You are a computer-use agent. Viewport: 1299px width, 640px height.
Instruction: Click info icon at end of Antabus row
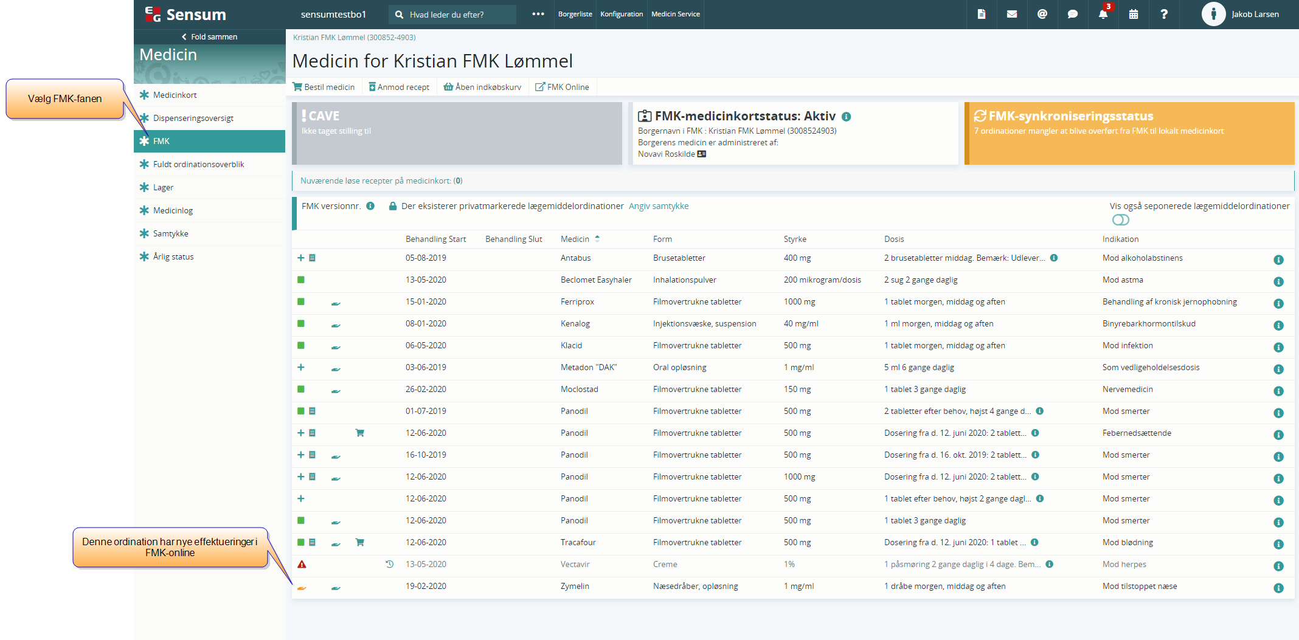click(1278, 260)
